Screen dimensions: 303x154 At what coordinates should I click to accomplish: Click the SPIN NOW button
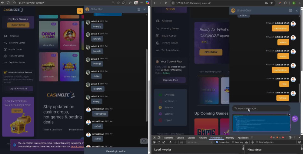[211, 52]
